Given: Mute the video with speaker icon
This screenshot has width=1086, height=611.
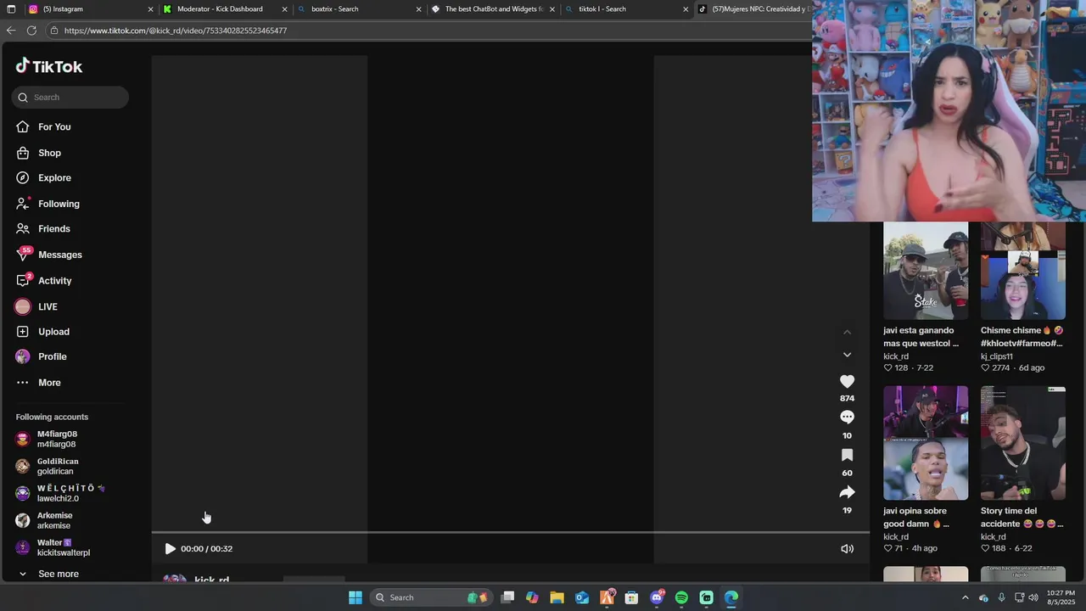Looking at the screenshot, I should pyautogui.click(x=847, y=549).
